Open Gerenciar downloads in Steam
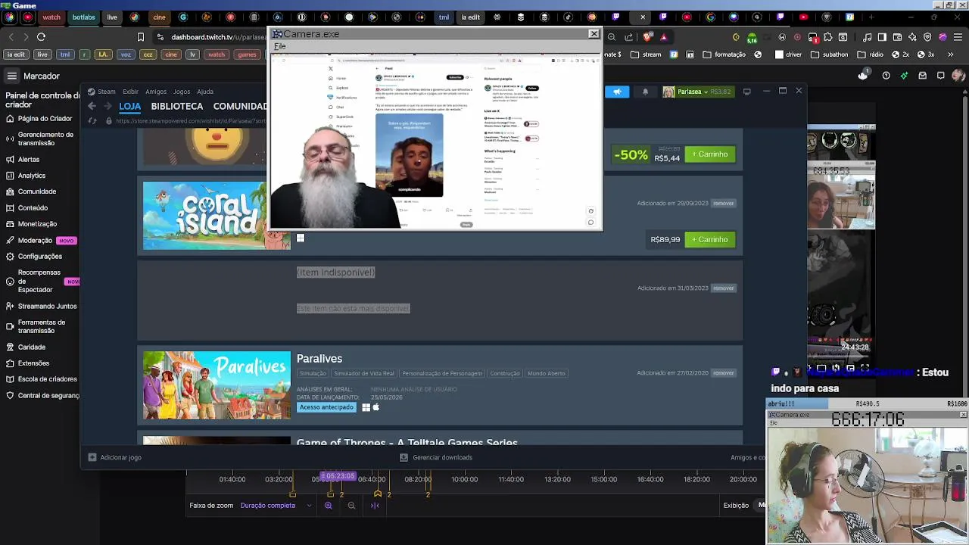Image resolution: width=969 pixels, height=545 pixels. [x=436, y=457]
